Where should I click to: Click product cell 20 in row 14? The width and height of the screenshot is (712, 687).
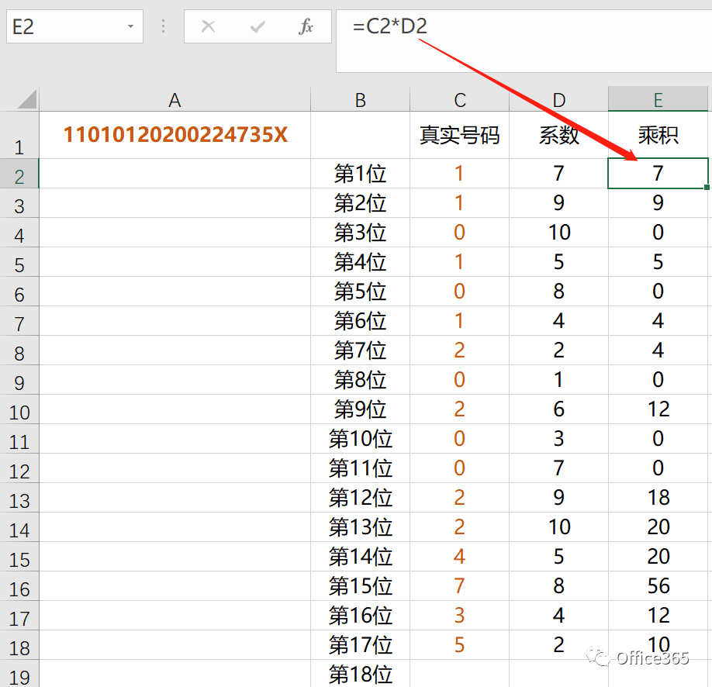(658, 526)
